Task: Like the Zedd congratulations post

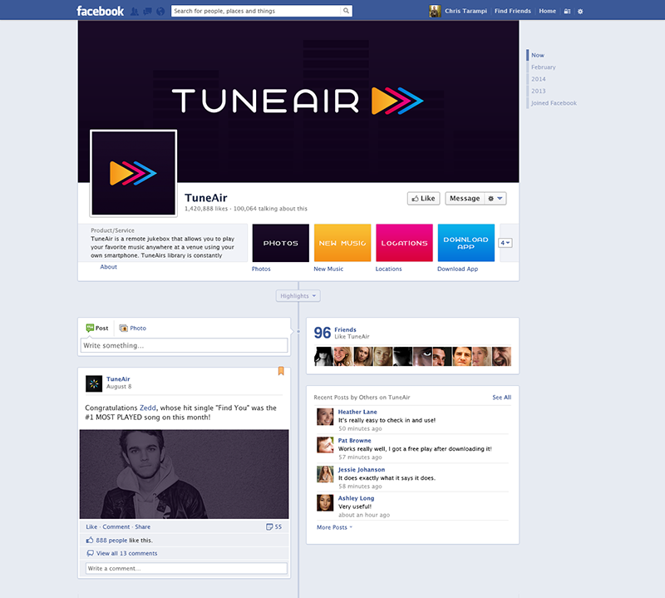Action: click(91, 526)
